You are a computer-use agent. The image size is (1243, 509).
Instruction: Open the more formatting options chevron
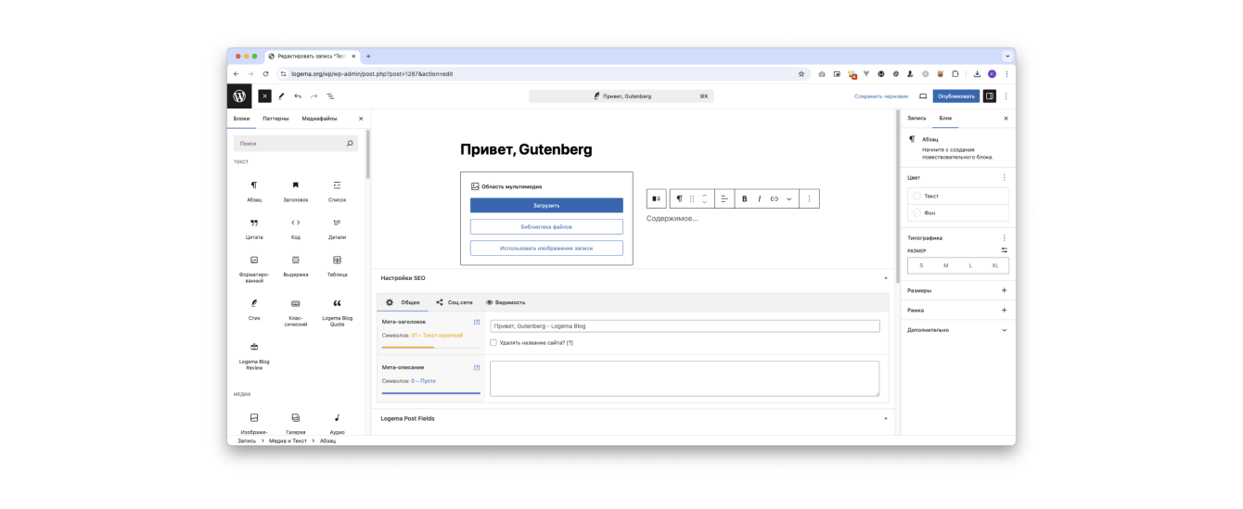point(789,198)
